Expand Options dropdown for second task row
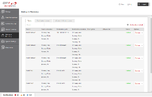 point(139,45)
